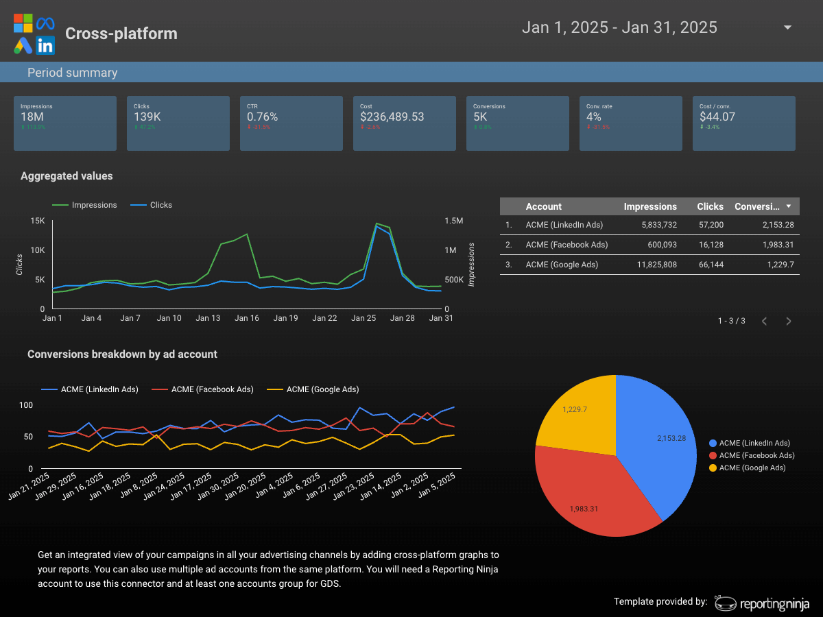Toggle Impressions series in line chart legend
Image resolution: width=823 pixels, height=617 pixels.
85,205
